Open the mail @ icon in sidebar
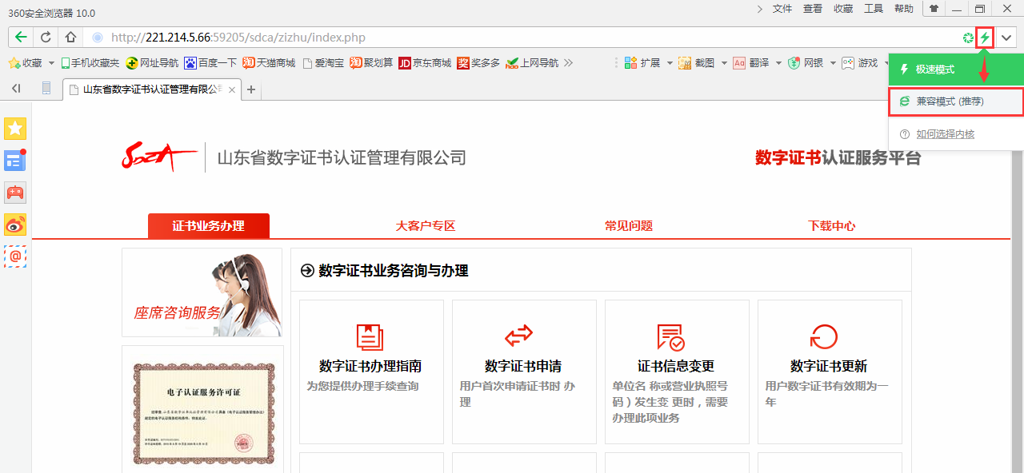The image size is (1024, 473). coord(15,256)
